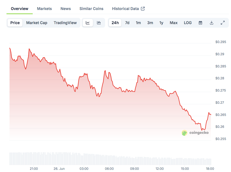Image resolution: width=231 pixels, height=172 pixels.
Task: Click the 09:00 time axis label
Action: coord(135,168)
